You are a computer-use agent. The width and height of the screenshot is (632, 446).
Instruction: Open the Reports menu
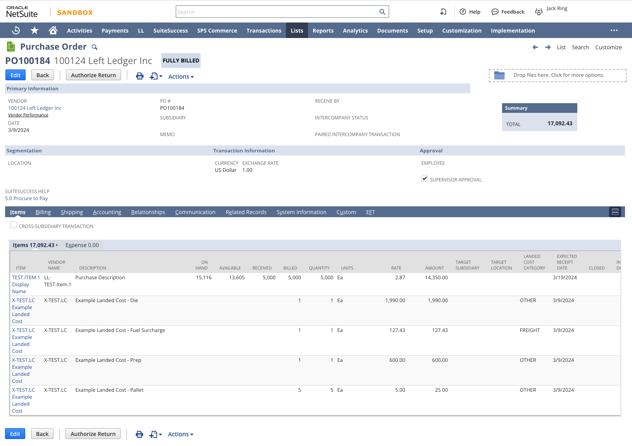[323, 31]
